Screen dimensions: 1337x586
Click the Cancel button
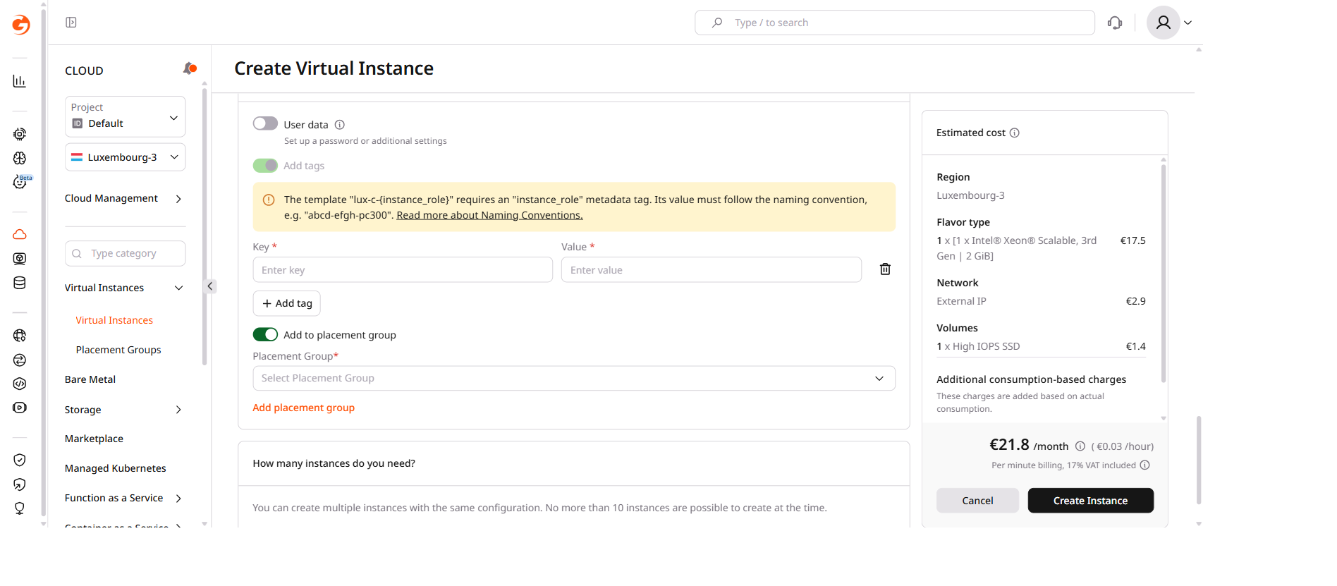[977, 501]
